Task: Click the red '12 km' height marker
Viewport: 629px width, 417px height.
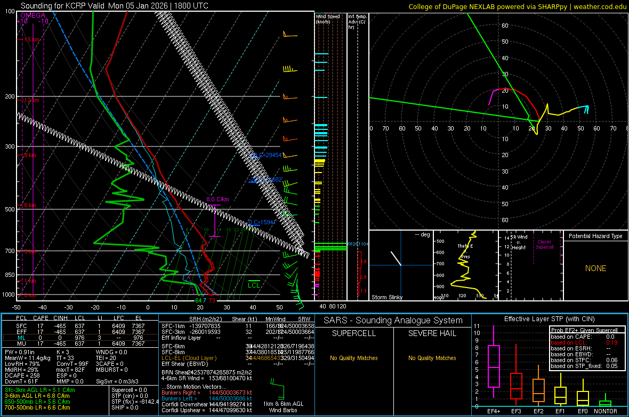Action: coord(31,100)
